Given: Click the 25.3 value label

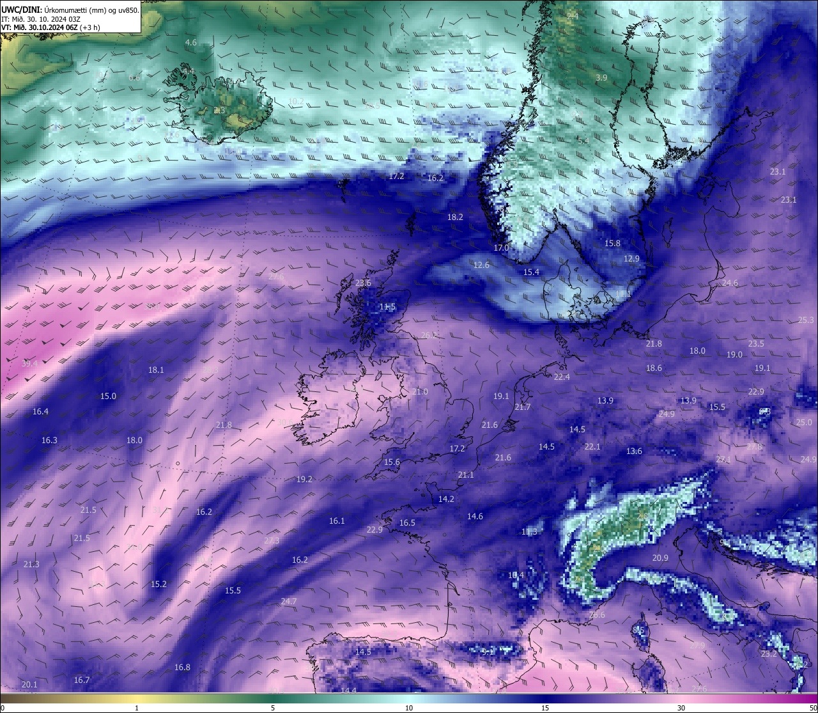Looking at the screenshot, I should 806,320.
